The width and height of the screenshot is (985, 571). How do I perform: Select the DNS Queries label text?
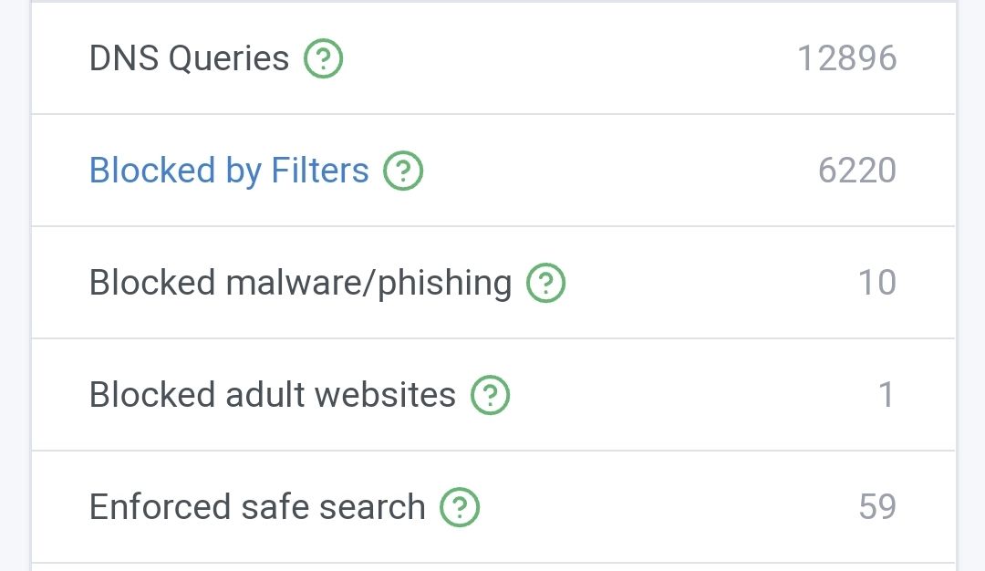(189, 58)
